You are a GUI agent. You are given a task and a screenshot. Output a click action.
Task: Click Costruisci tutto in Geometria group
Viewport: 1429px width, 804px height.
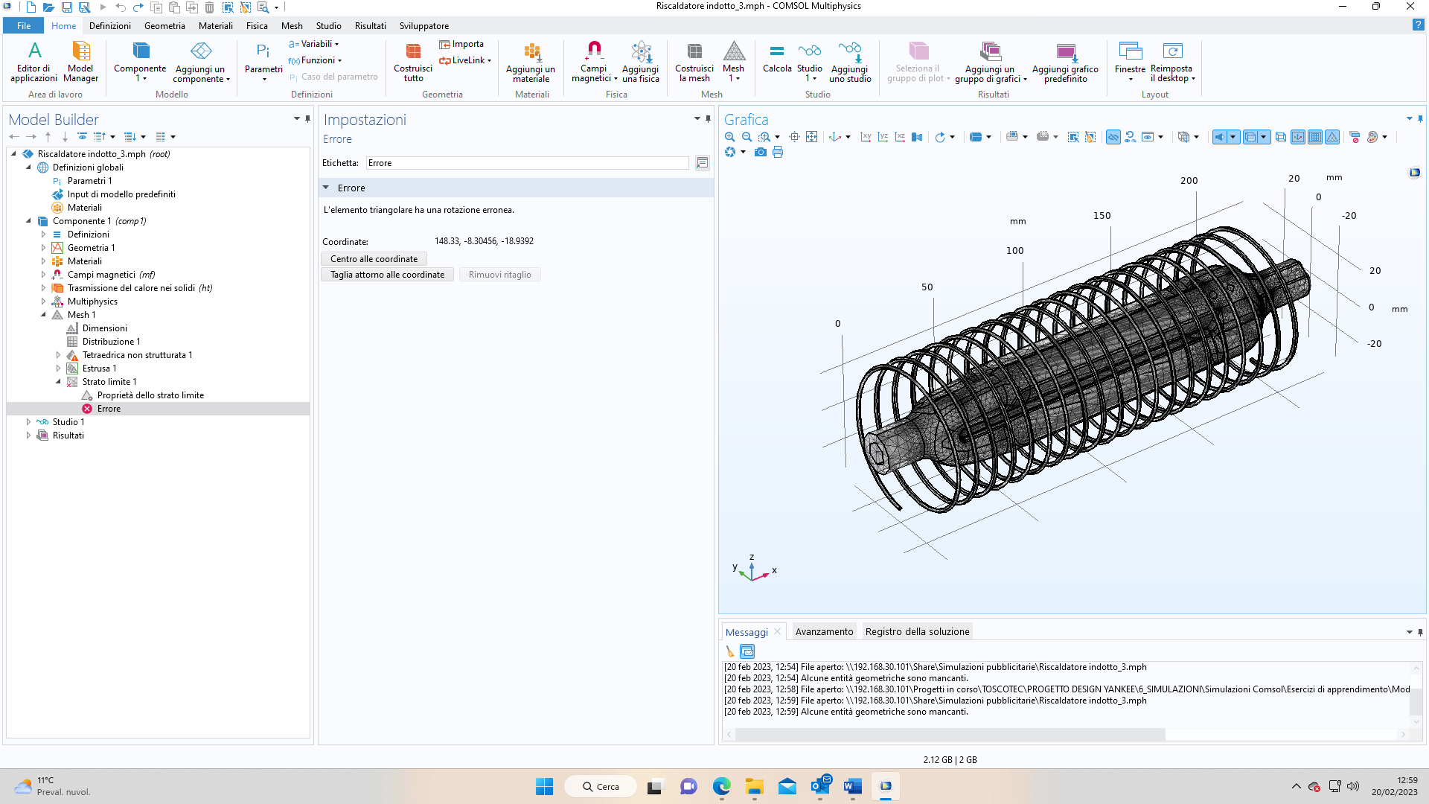pyautogui.click(x=413, y=61)
